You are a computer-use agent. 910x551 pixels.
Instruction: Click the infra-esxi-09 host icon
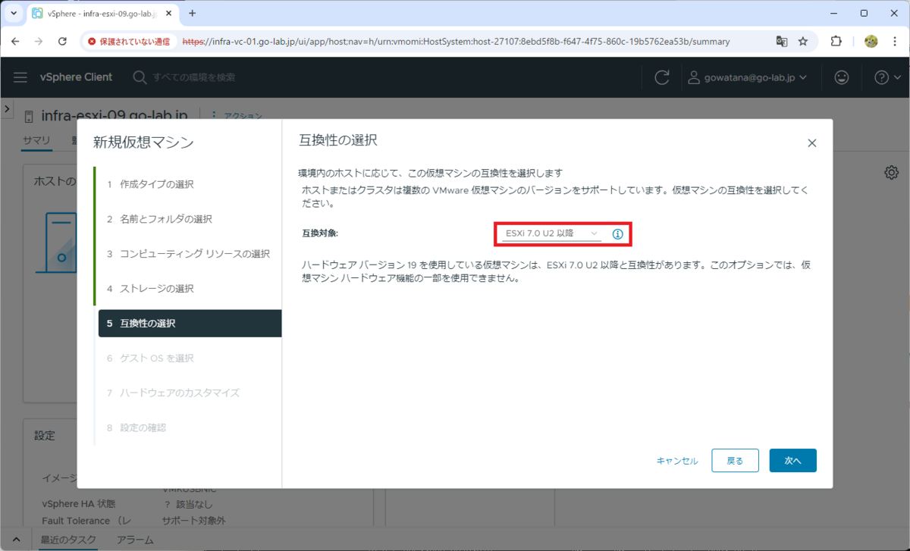coord(29,116)
